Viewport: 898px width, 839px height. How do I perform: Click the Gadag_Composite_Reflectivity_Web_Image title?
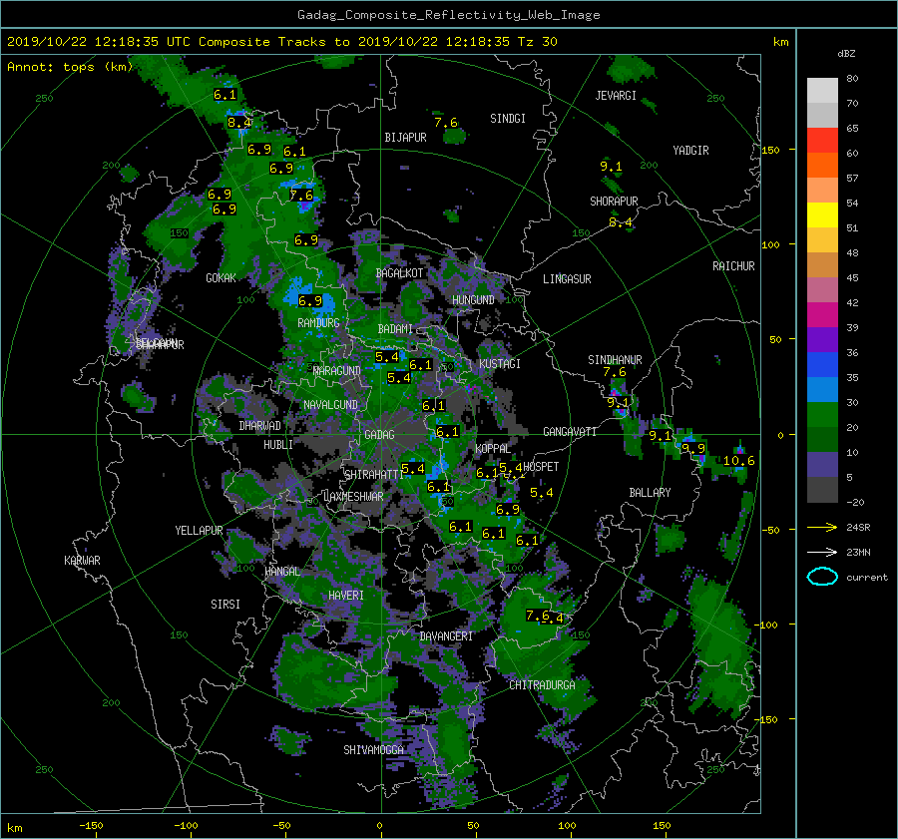coord(448,15)
